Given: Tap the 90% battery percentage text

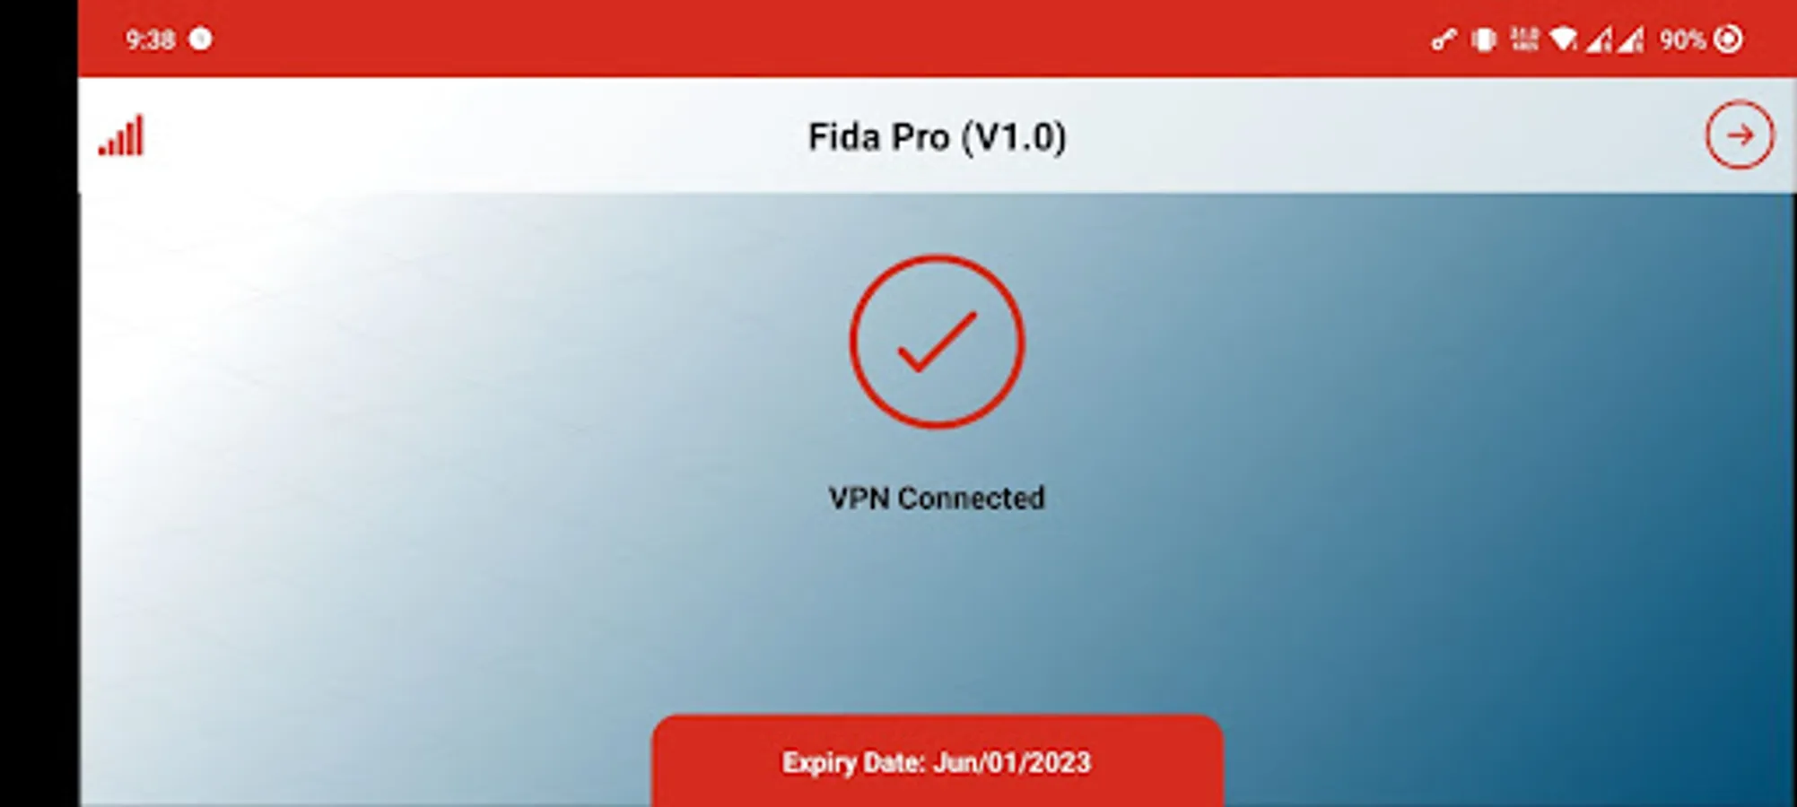Looking at the screenshot, I should pyautogui.click(x=1681, y=39).
